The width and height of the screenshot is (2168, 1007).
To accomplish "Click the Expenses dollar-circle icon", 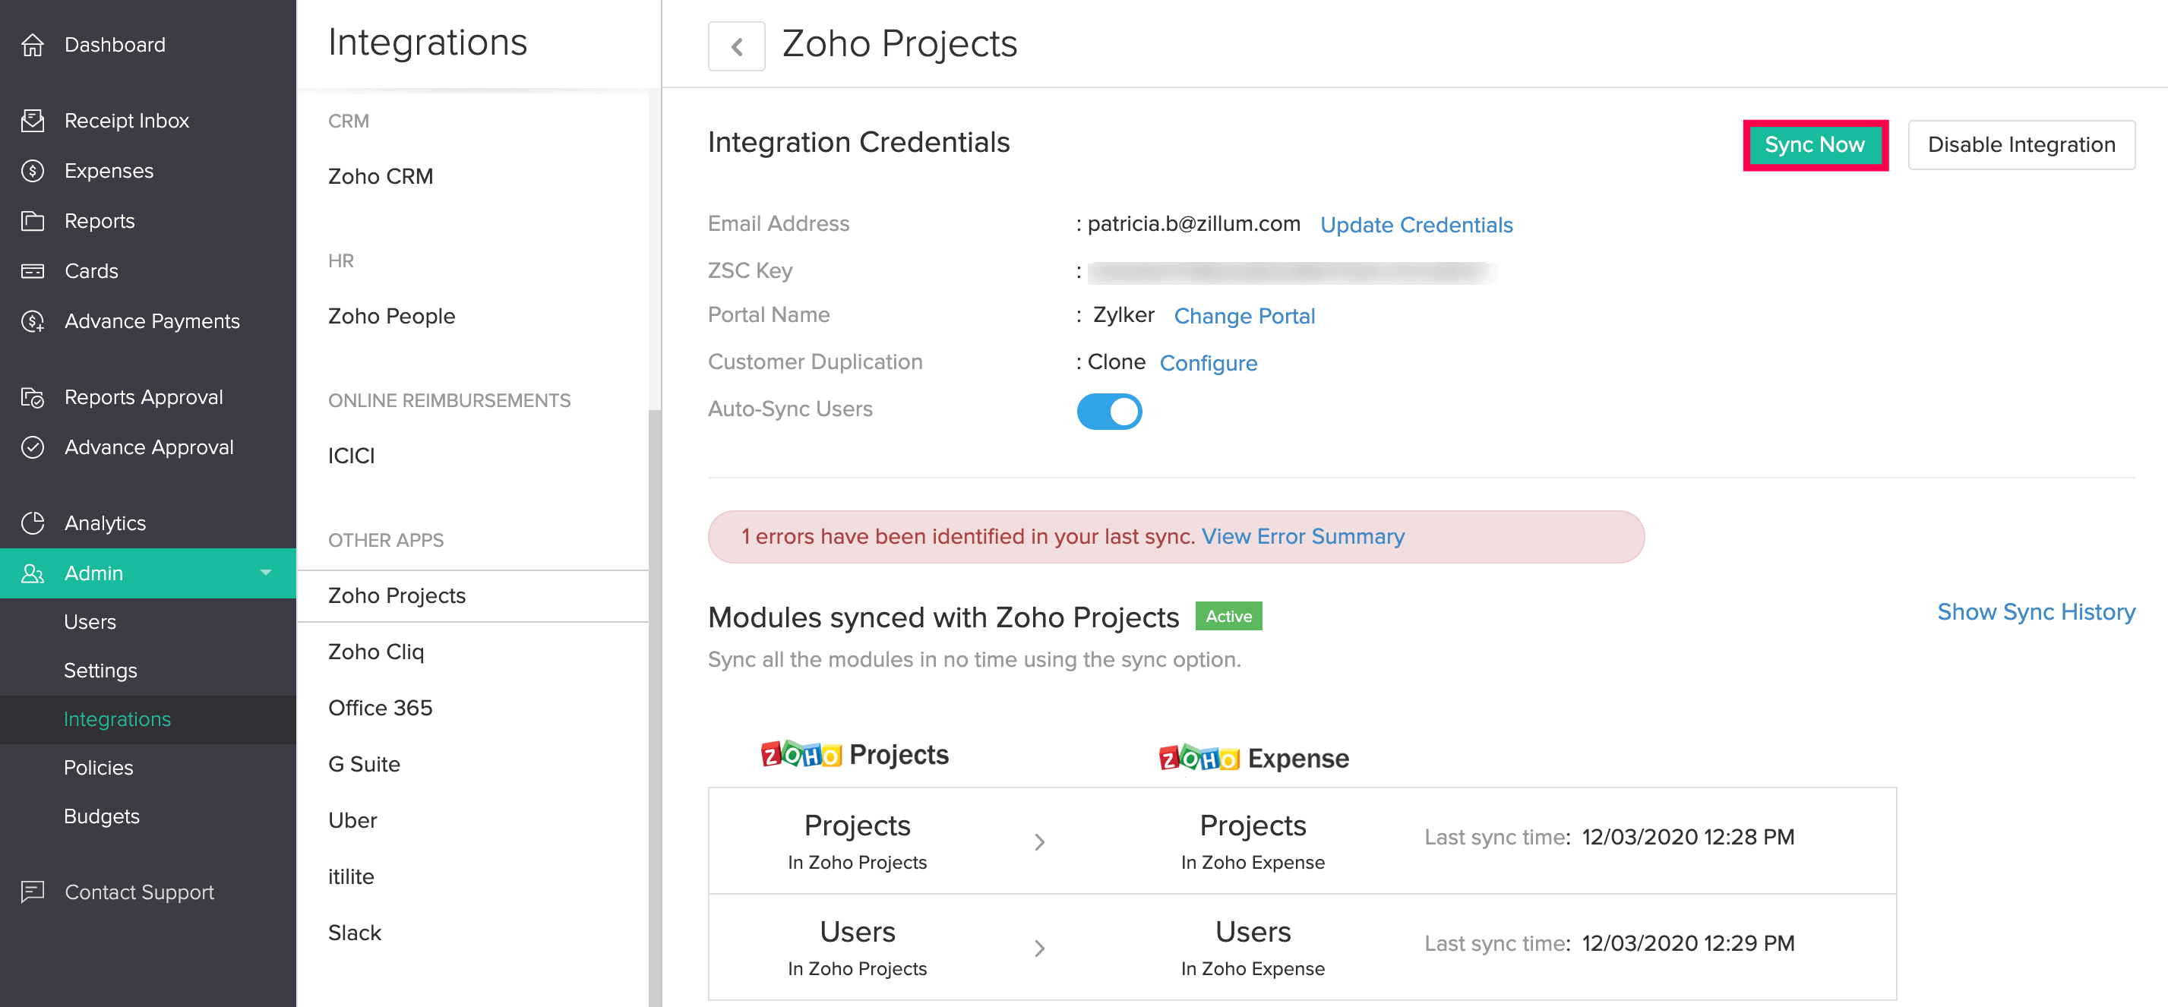I will (x=33, y=171).
